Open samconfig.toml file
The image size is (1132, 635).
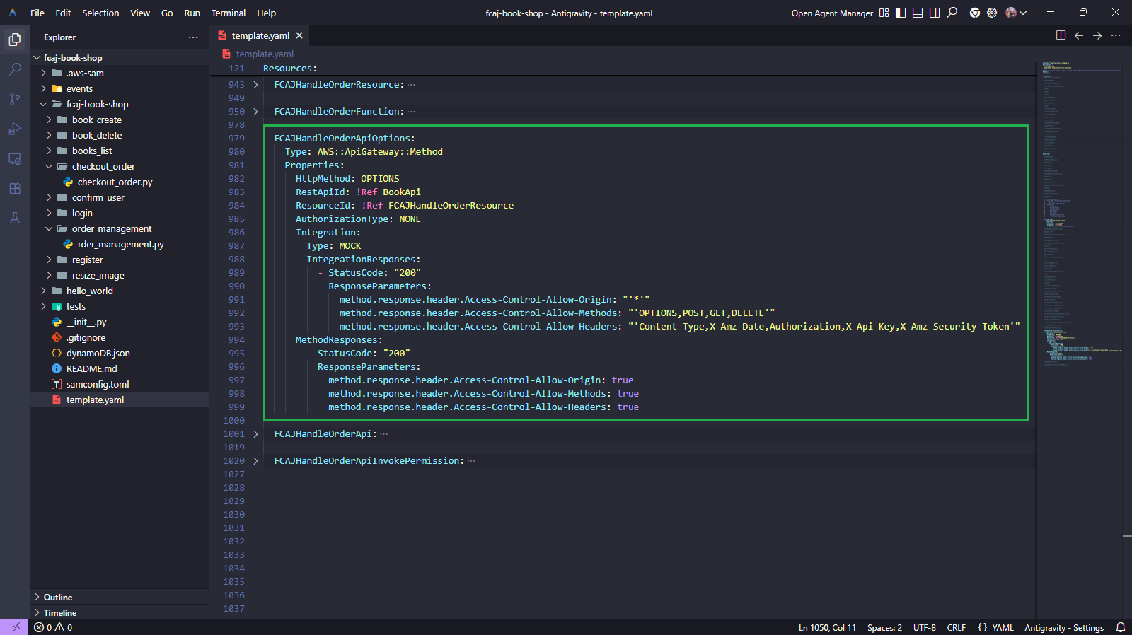coord(98,385)
